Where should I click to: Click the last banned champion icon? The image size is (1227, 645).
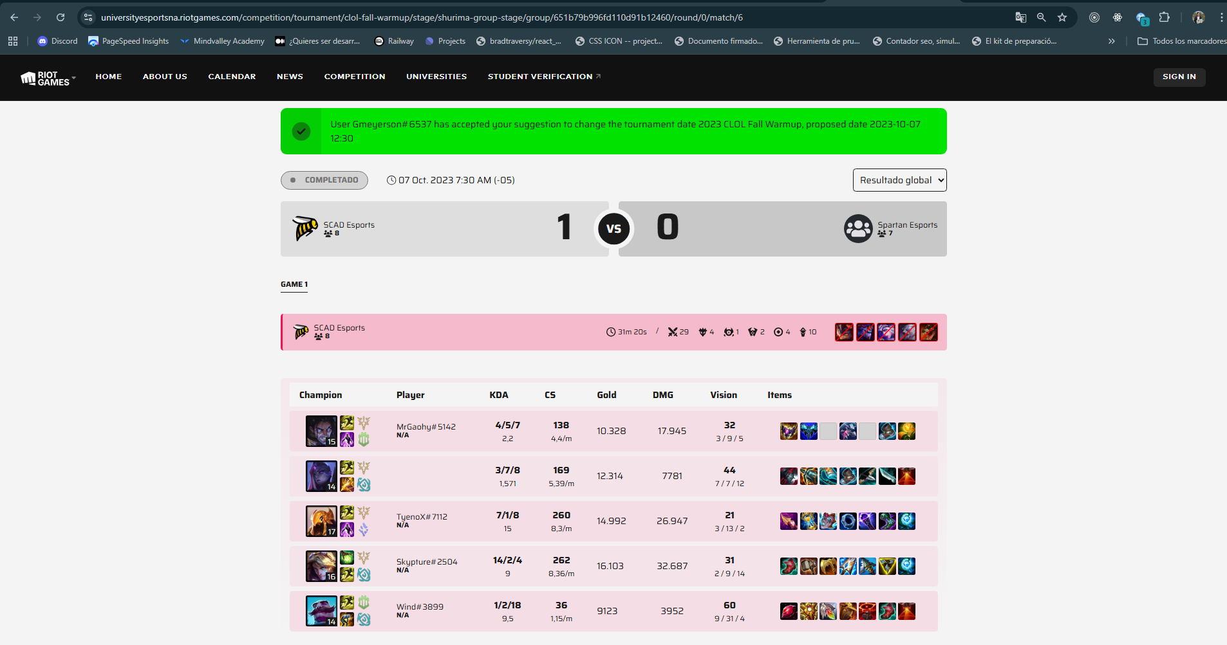point(928,332)
